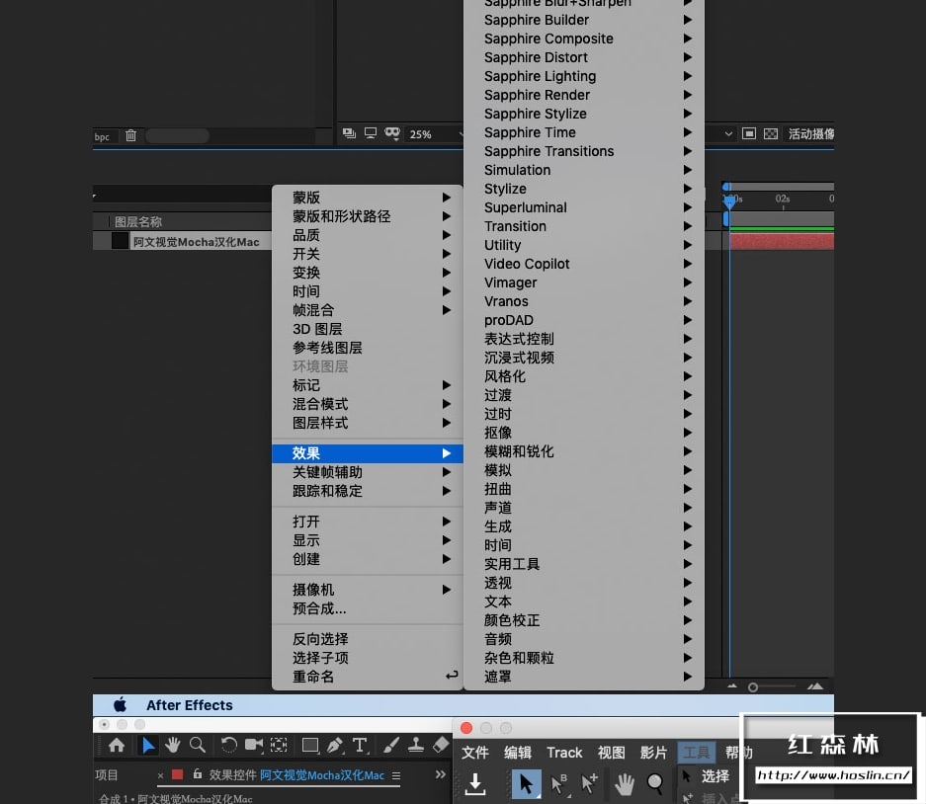
Task: Click the Home icon in After Effects toolbar
Action: pos(117,746)
